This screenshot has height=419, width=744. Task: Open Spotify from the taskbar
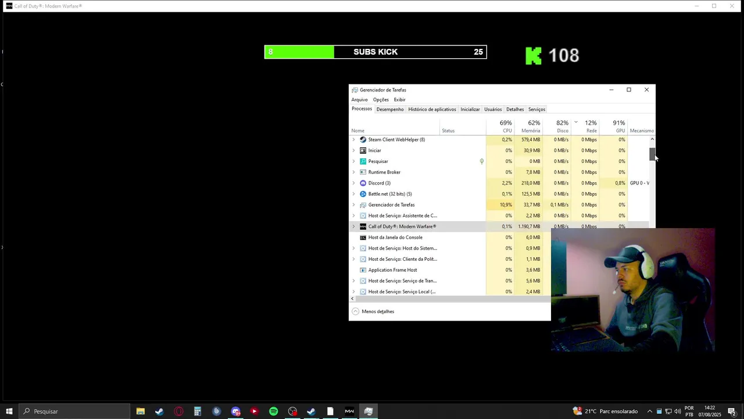273,411
